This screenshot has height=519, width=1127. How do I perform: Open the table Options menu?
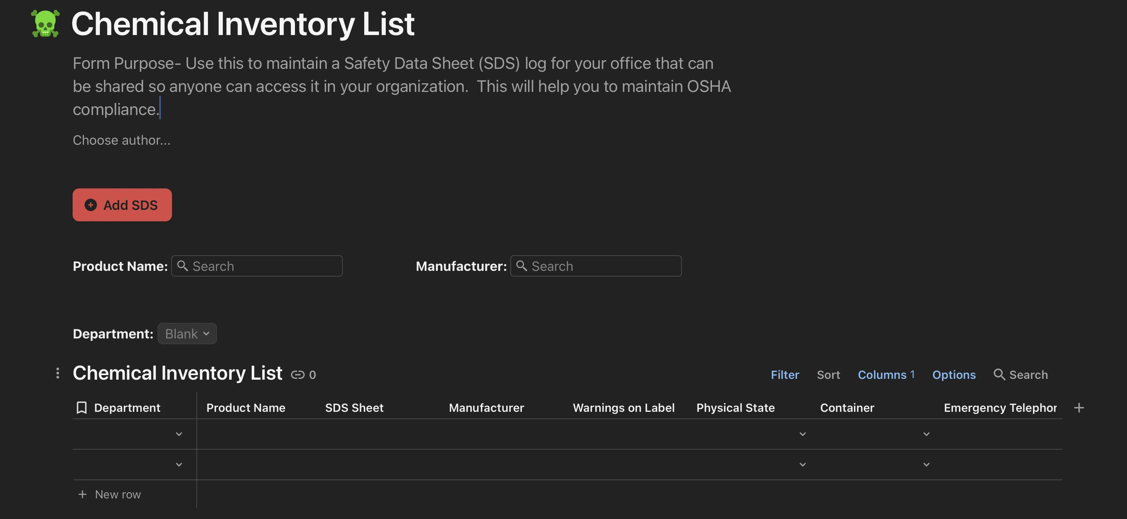[x=954, y=375]
